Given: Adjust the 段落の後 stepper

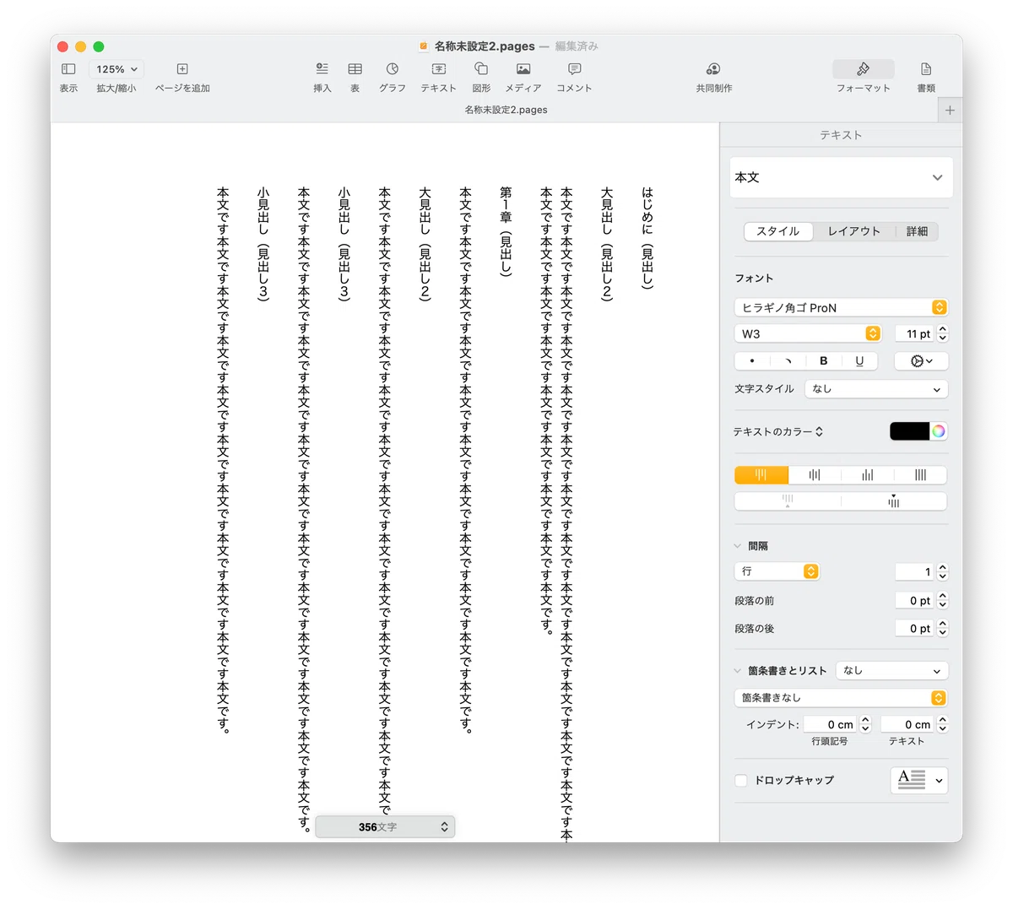Looking at the screenshot, I should (x=943, y=628).
